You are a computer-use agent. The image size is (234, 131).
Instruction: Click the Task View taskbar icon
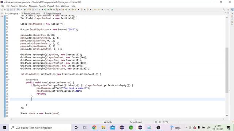(85, 128)
